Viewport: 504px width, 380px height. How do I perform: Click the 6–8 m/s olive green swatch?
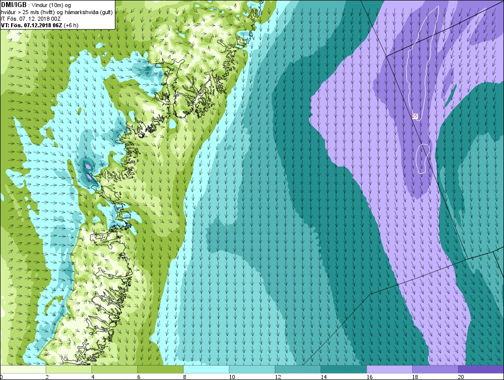pos(160,369)
